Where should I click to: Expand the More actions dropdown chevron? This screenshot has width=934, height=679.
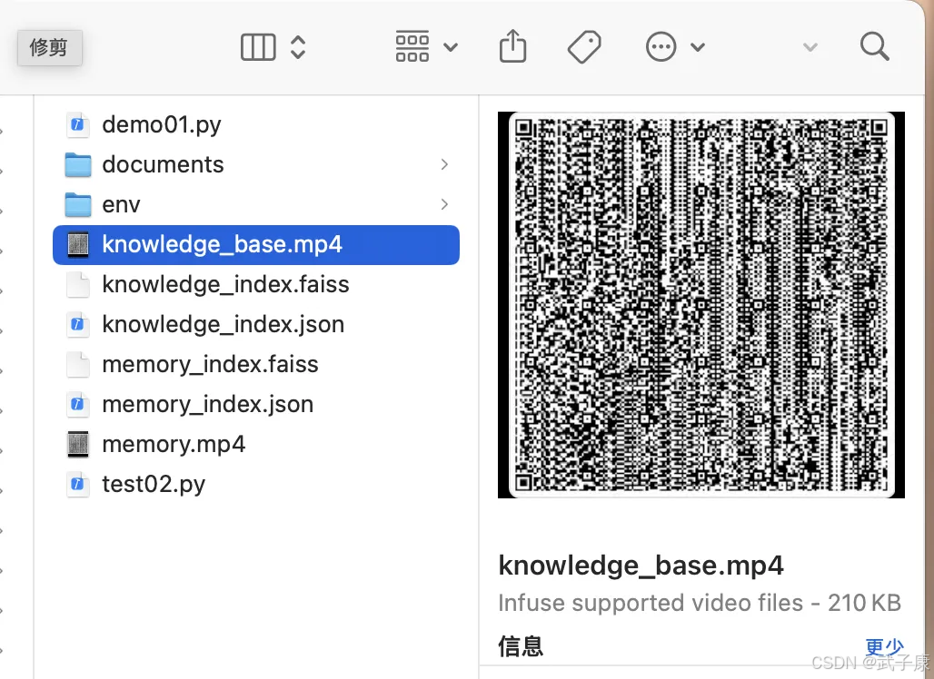click(698, 47)
